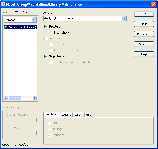Toggle Update user disk space totals
158x149 pixels.
tap(51, 62)
